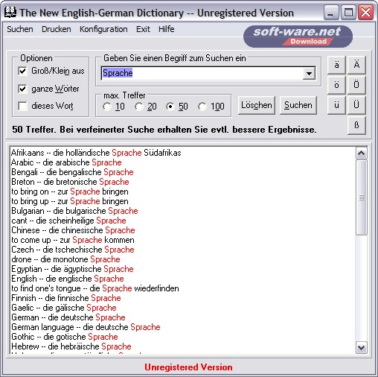Click the results scrollbar down arrow

pyautogui.click(x=362, y=347)
